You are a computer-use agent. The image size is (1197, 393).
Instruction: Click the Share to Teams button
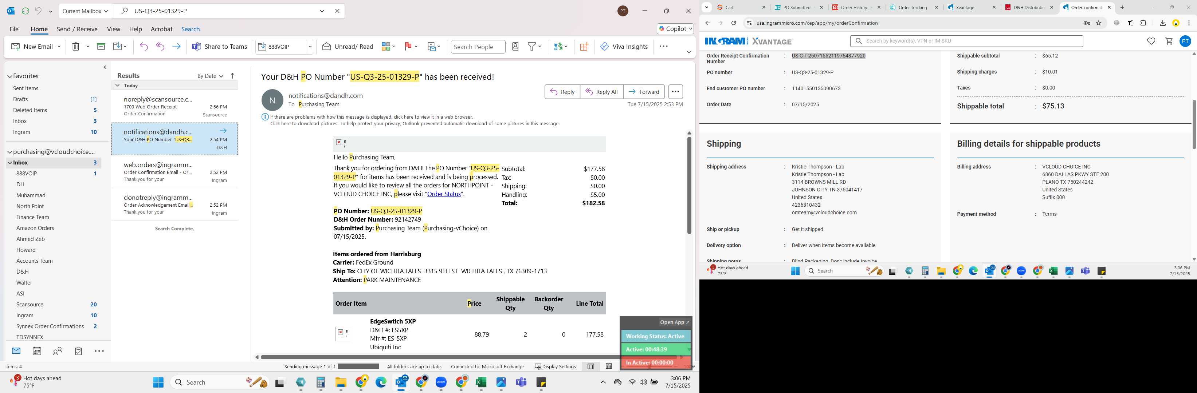pyautogui.click(x=219, y=47)
